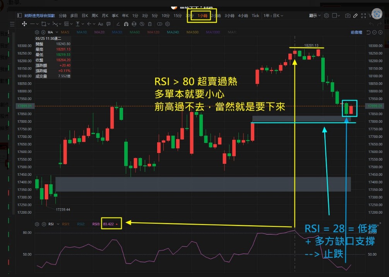Zoom out the chart with minus icon

[374, 32]
